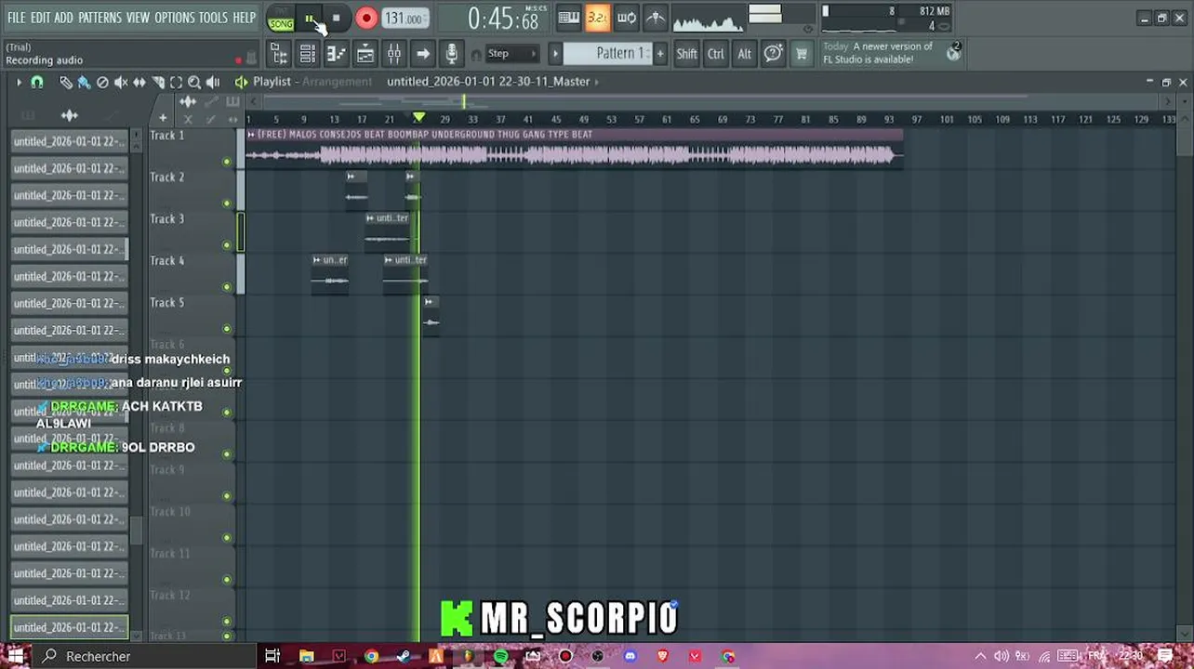Viewport: 1194px width, 669px height.
Task: Mute Track 5 with its green dot
Action: [226, 329]
